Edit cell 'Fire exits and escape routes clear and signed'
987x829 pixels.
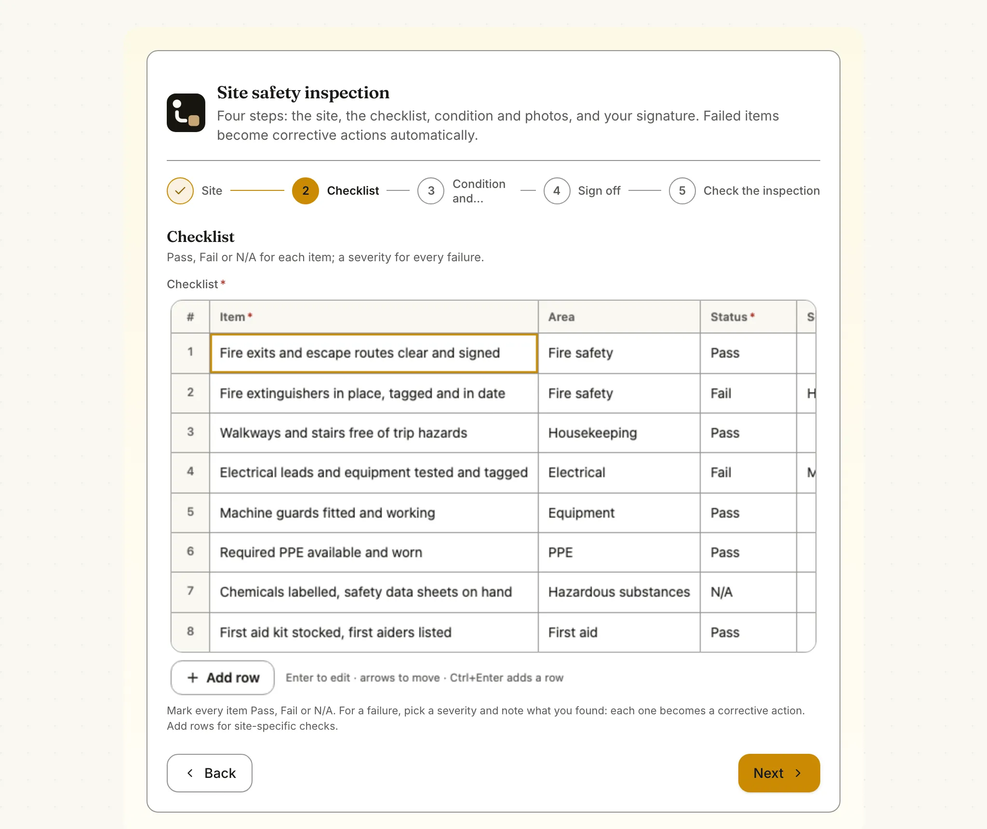pyautogui.click(x=374, y=353)
